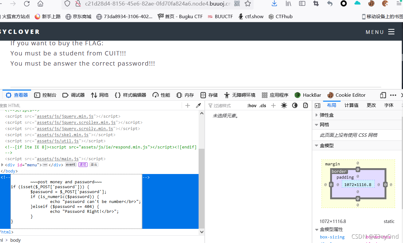403x243 pixels.
Task: Click the forward navigation arrow
Action: click(x=13, y=4)
